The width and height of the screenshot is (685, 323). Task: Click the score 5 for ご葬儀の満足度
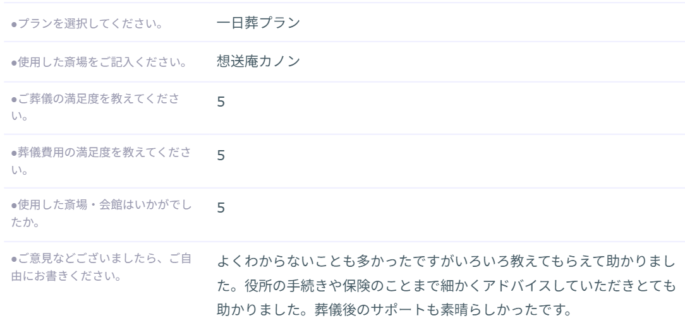coord(221,102)
